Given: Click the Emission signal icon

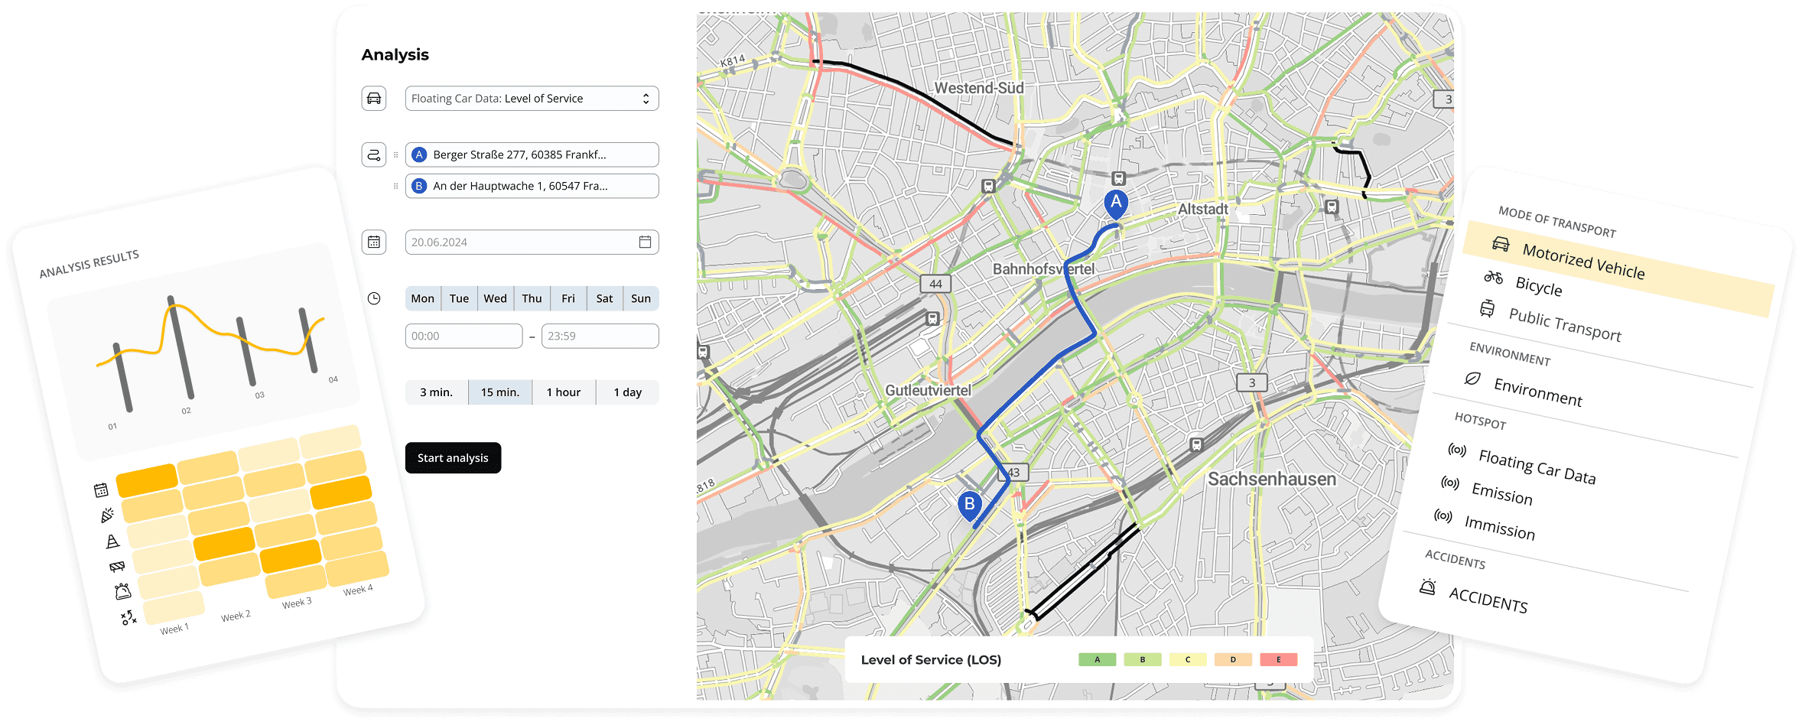Looking at the screenshot, I should click(1450, 483).
